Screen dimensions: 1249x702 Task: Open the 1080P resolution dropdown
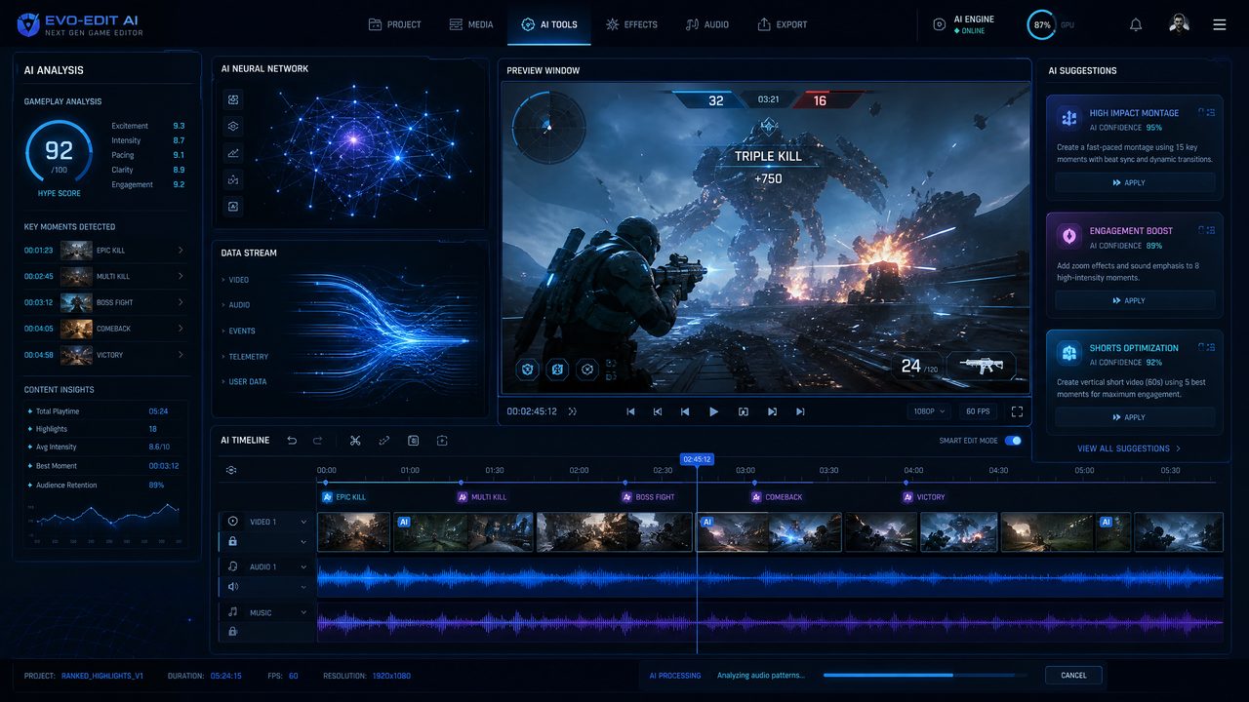point(929,411)
